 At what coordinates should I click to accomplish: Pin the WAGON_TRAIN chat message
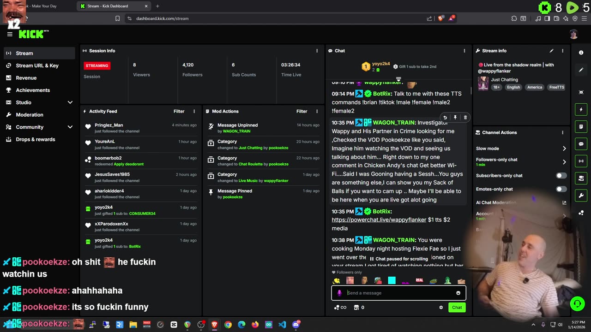pyautogui.click(x=455, y=118)
